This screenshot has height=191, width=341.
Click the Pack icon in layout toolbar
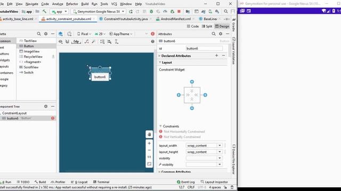pyautogui.click(x=102, y=41)
